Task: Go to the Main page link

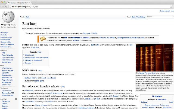Action: 4,33
